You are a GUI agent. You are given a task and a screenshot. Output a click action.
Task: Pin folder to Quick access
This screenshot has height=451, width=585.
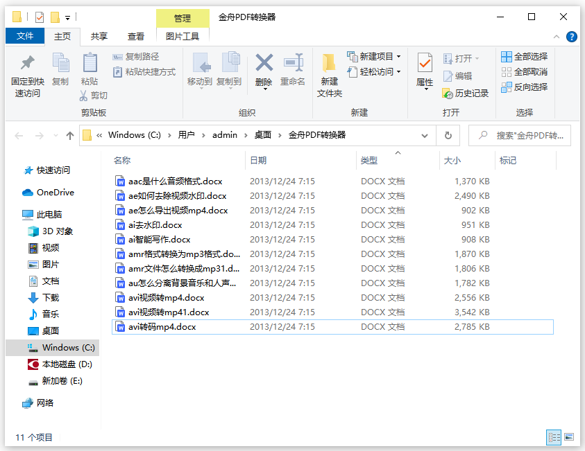(27, 76)
